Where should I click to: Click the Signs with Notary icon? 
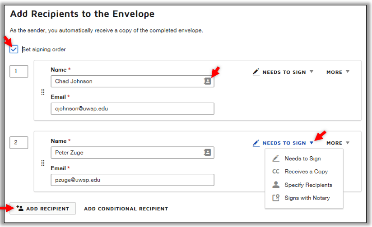pyautogui.click(x=276, y=198)
